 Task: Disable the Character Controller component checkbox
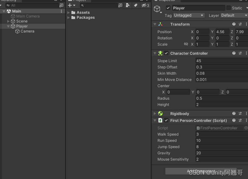[x=166, y=53]
